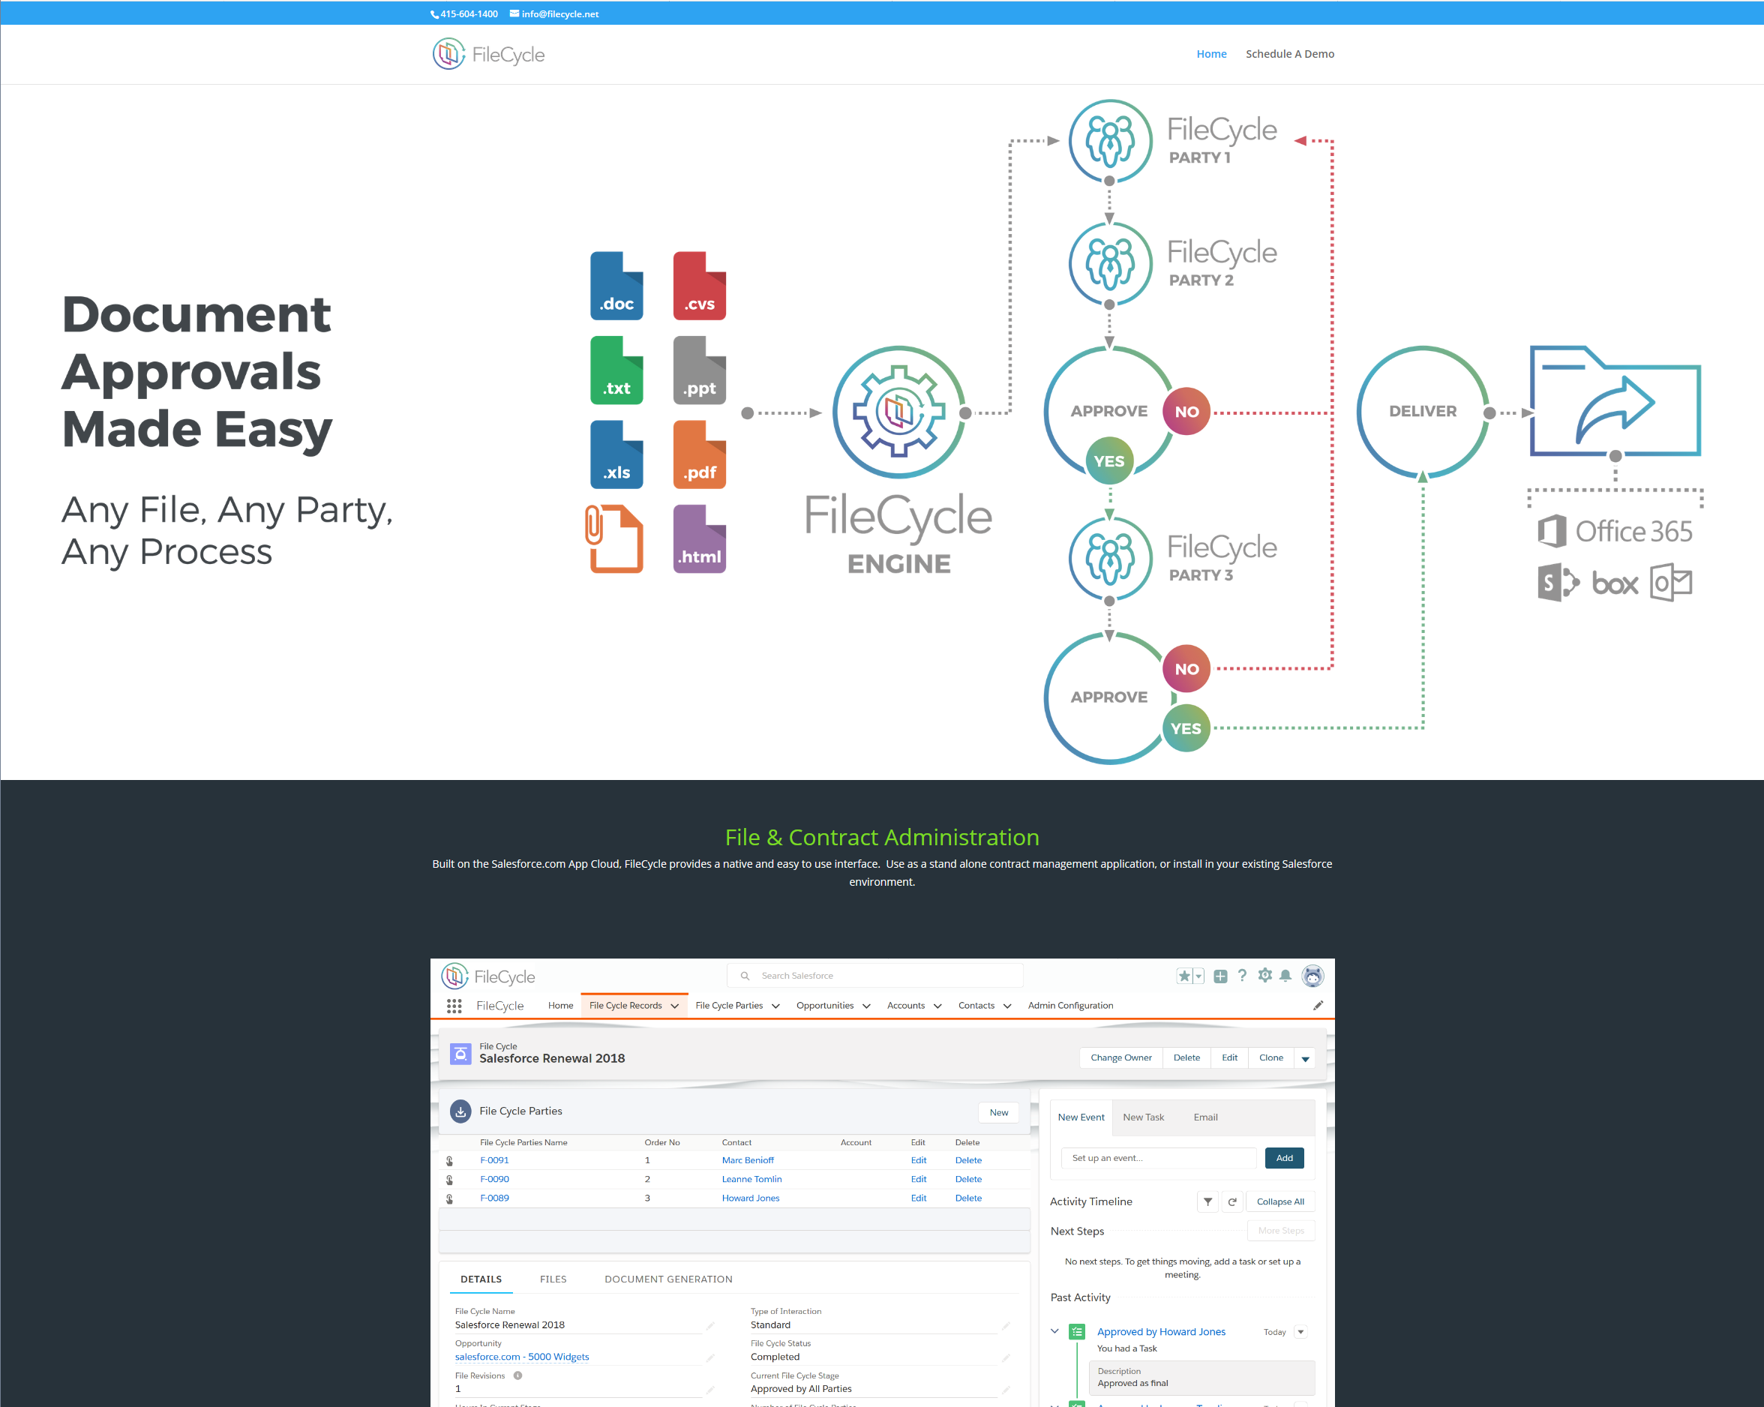This screenshot has height=1407, width=1764.
Task: Click the app launcher grid icon
Action: [454, 1005]
